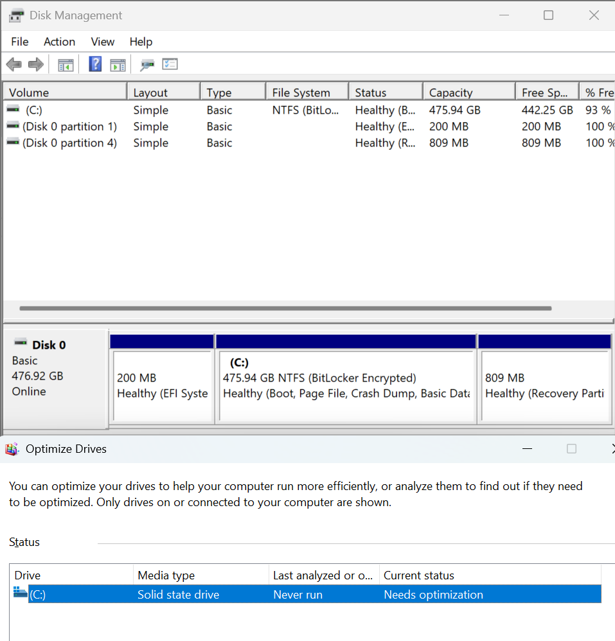Viewport: 615px width, 641px height.
Task: Click the 475.94 GB capacity cell
Action: [x=455, y=110]
